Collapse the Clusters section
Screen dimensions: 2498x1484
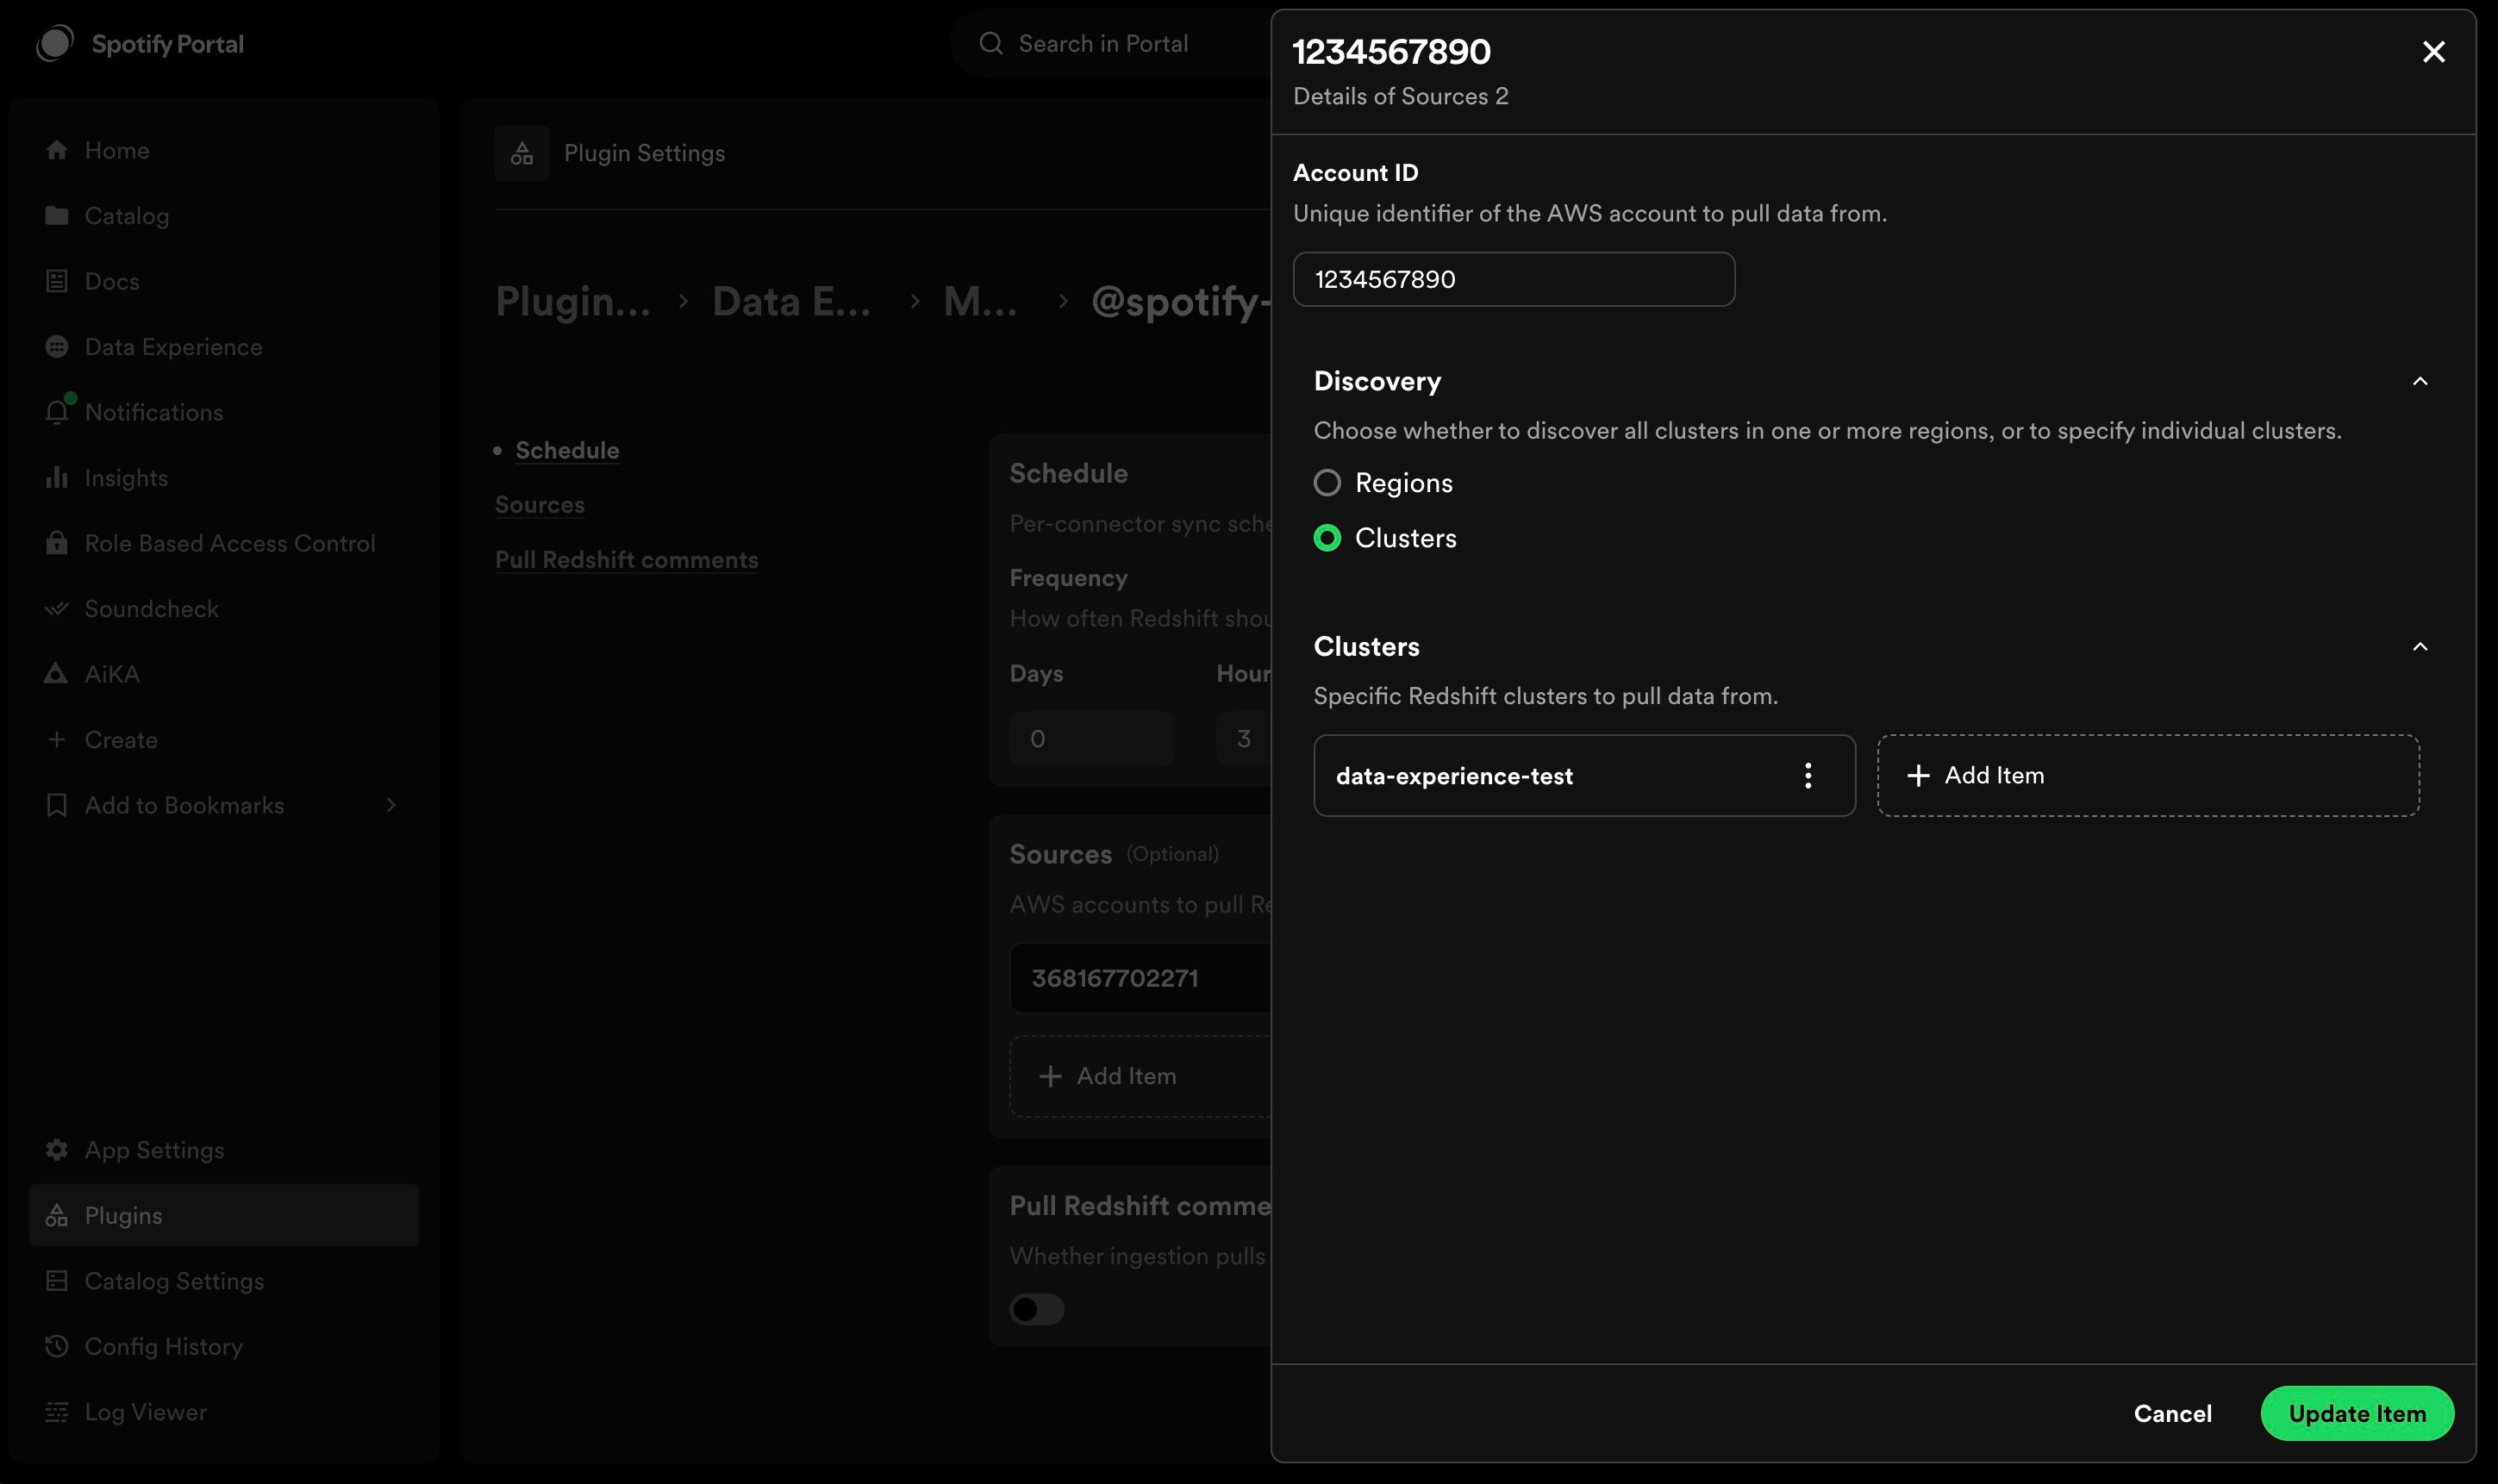[2420, 647]
